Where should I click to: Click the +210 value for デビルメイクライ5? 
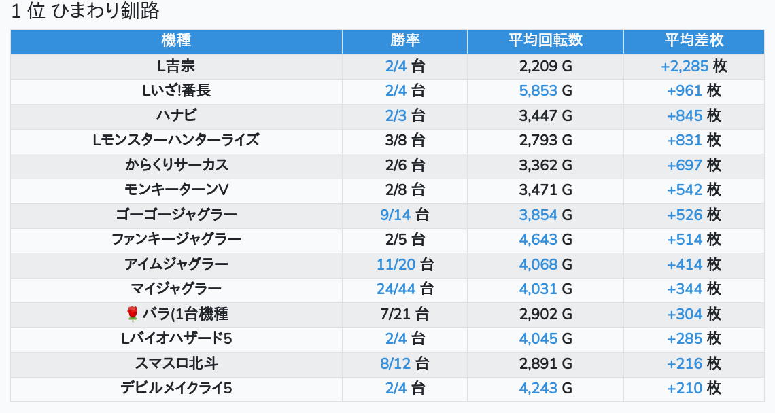685,389
